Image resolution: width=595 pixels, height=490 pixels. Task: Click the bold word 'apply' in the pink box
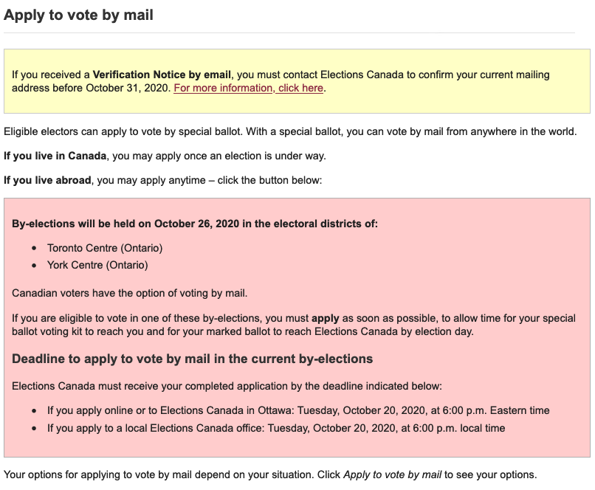click(326, 319)
